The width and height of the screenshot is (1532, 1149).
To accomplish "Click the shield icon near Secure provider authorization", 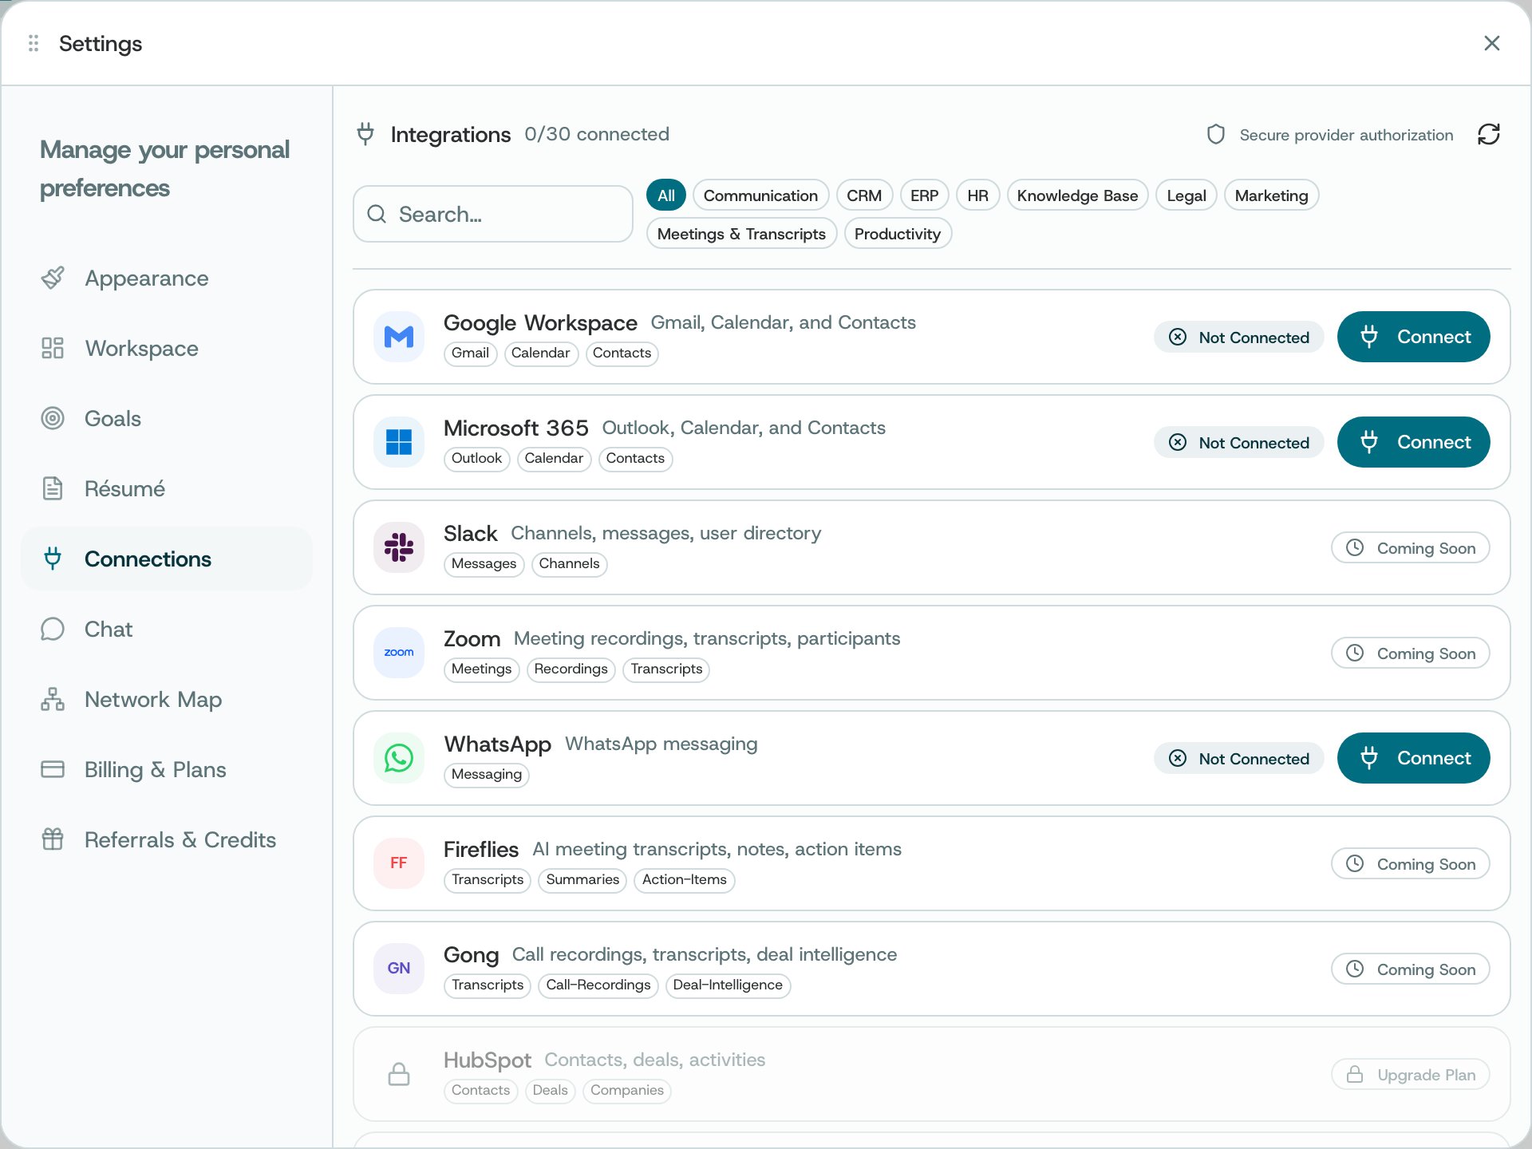I will point(1216,134).
